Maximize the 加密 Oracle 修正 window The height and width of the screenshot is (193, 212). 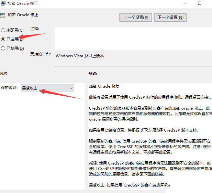(200, 3)
